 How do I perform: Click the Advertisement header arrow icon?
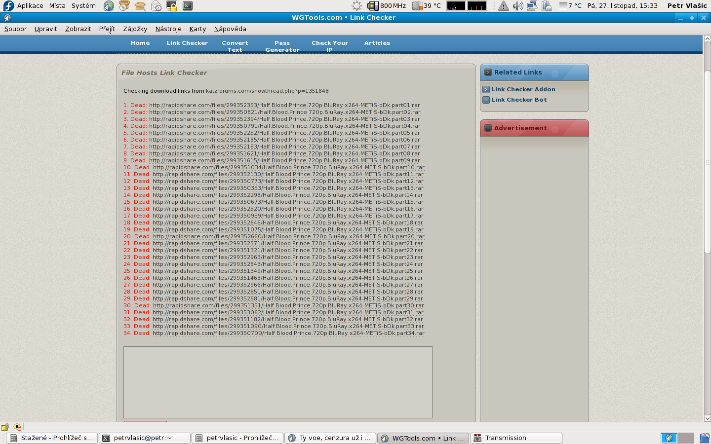pos(488,128)
